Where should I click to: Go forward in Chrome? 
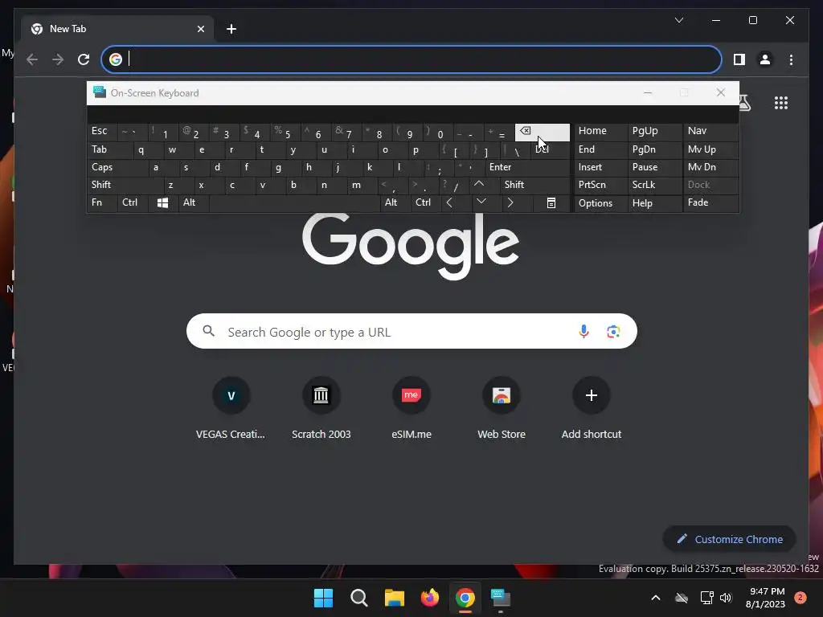pos(58,59)
